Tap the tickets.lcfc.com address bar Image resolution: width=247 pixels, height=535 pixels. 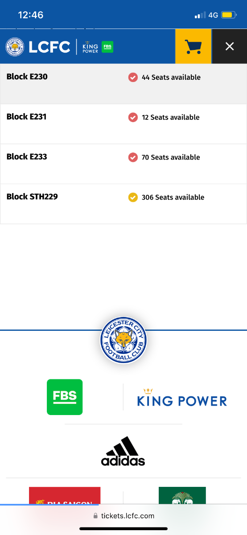pos(123,516)
